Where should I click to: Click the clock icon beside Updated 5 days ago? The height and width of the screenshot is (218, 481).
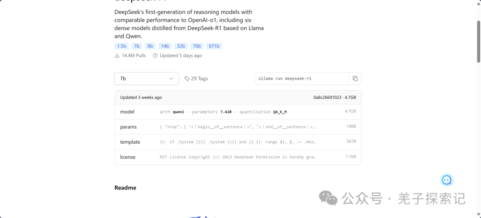click(155, 56)
